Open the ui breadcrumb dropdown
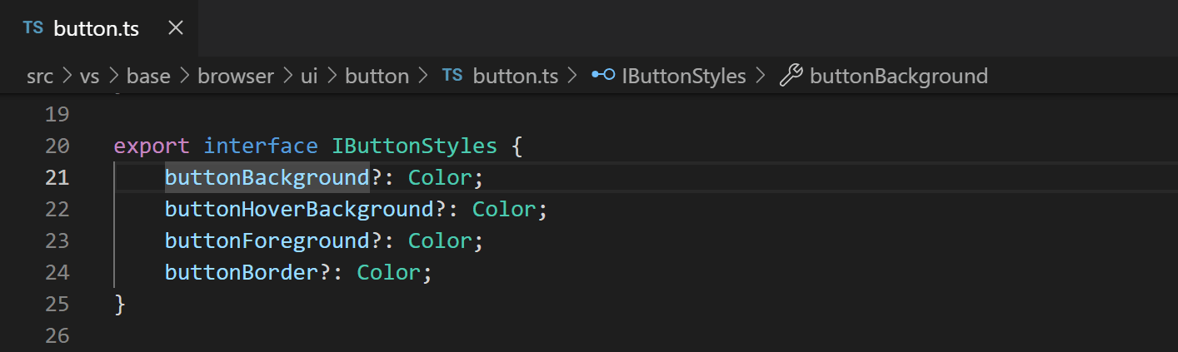 [309, 77]
